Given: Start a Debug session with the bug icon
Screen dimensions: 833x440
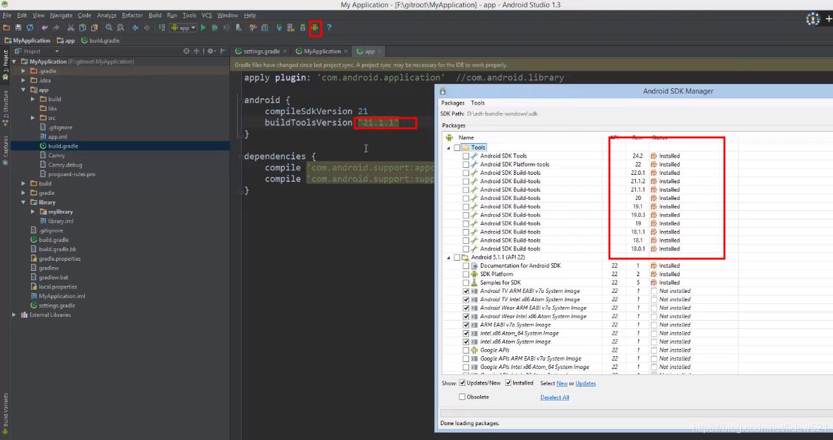Looking at the screenshot, I should pyautogui.click(x=213, y=28).
